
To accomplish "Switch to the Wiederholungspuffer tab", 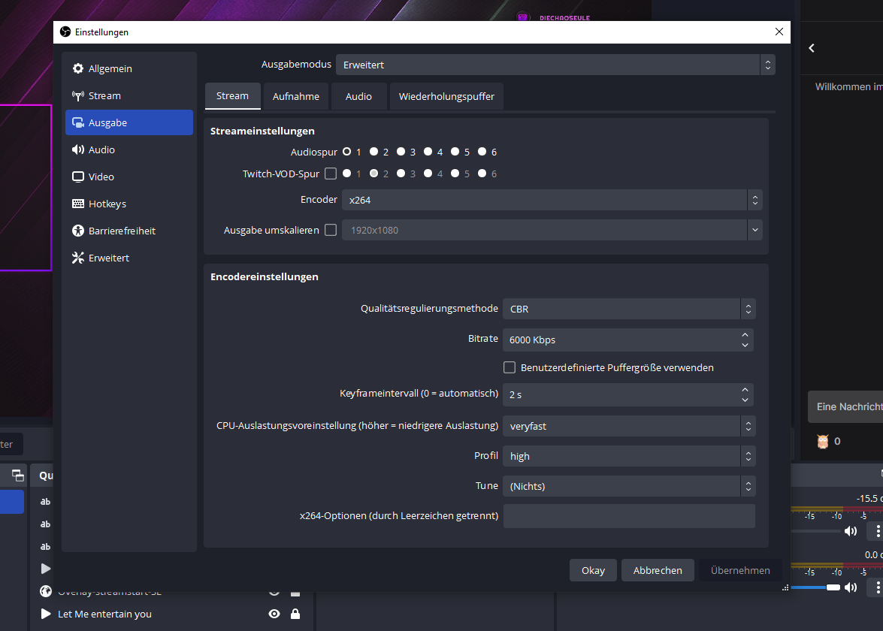I will pos(446,97).
